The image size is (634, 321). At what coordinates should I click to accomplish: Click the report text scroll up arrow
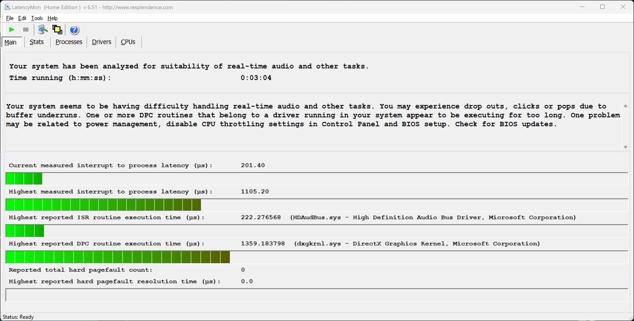pyautogui.click(x=625, y=106)
